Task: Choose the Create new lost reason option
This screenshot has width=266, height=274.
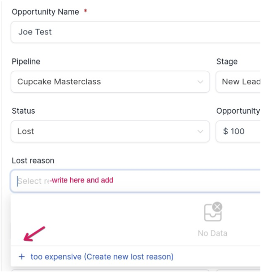Action: coord(102,257)
